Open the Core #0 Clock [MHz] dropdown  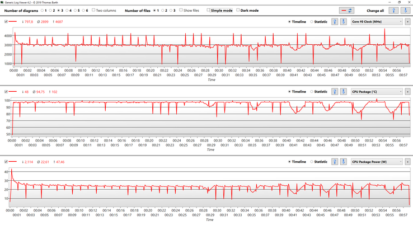377,22
